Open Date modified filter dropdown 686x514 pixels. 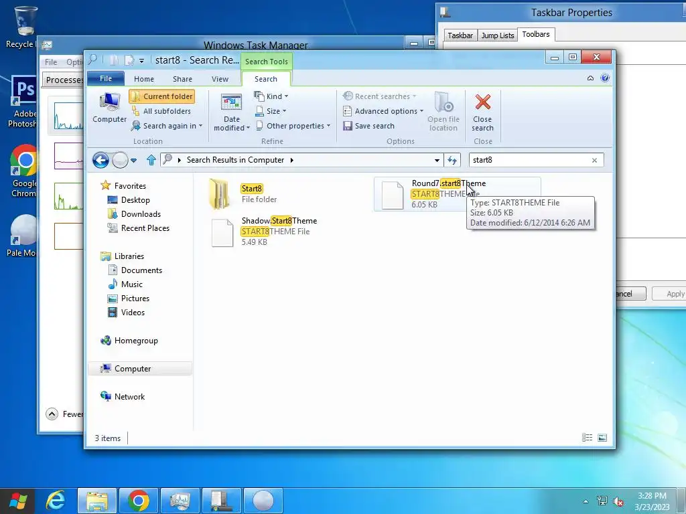[231, 112]
